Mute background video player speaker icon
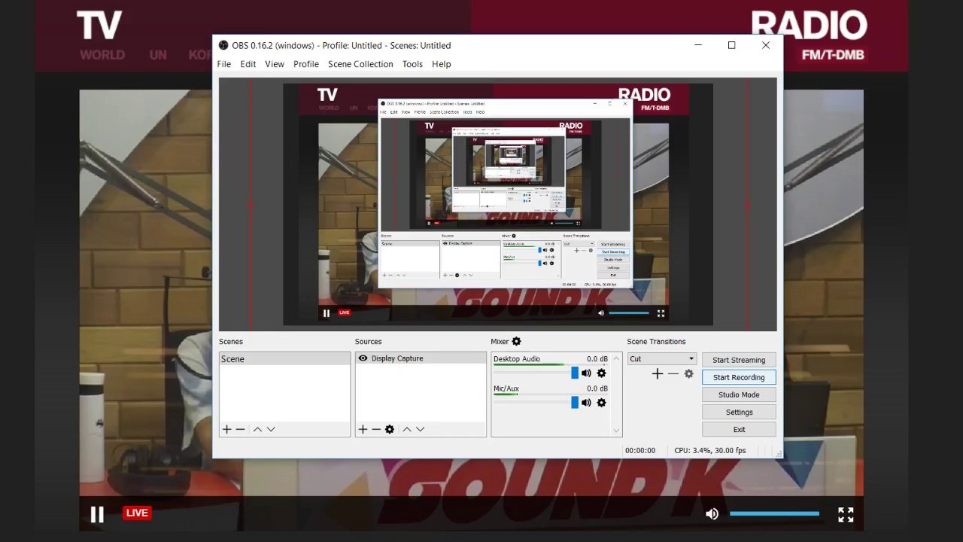Image resolution: width=963 pixels, height=542 pixels. (x=712, y=513)
